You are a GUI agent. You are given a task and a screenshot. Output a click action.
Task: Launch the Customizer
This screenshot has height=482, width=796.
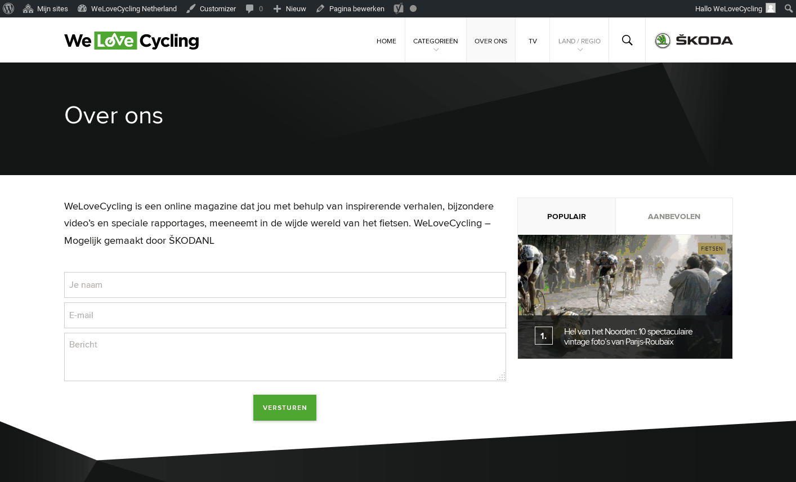(211, 8)
